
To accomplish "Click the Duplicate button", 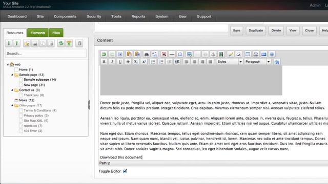I will point(256,31).
